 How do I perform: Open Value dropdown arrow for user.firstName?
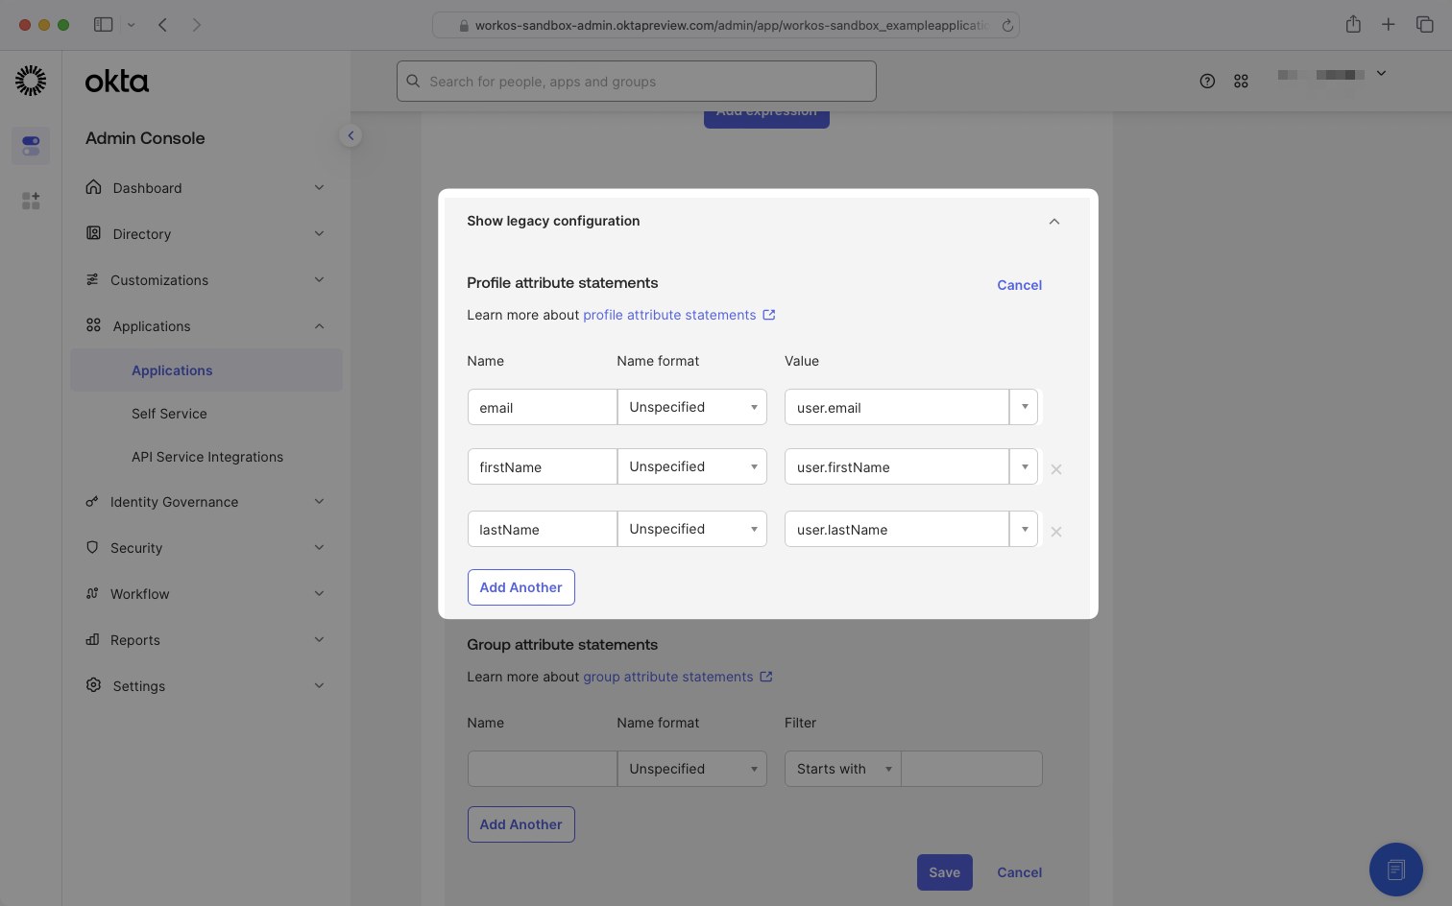(1025, 466)
